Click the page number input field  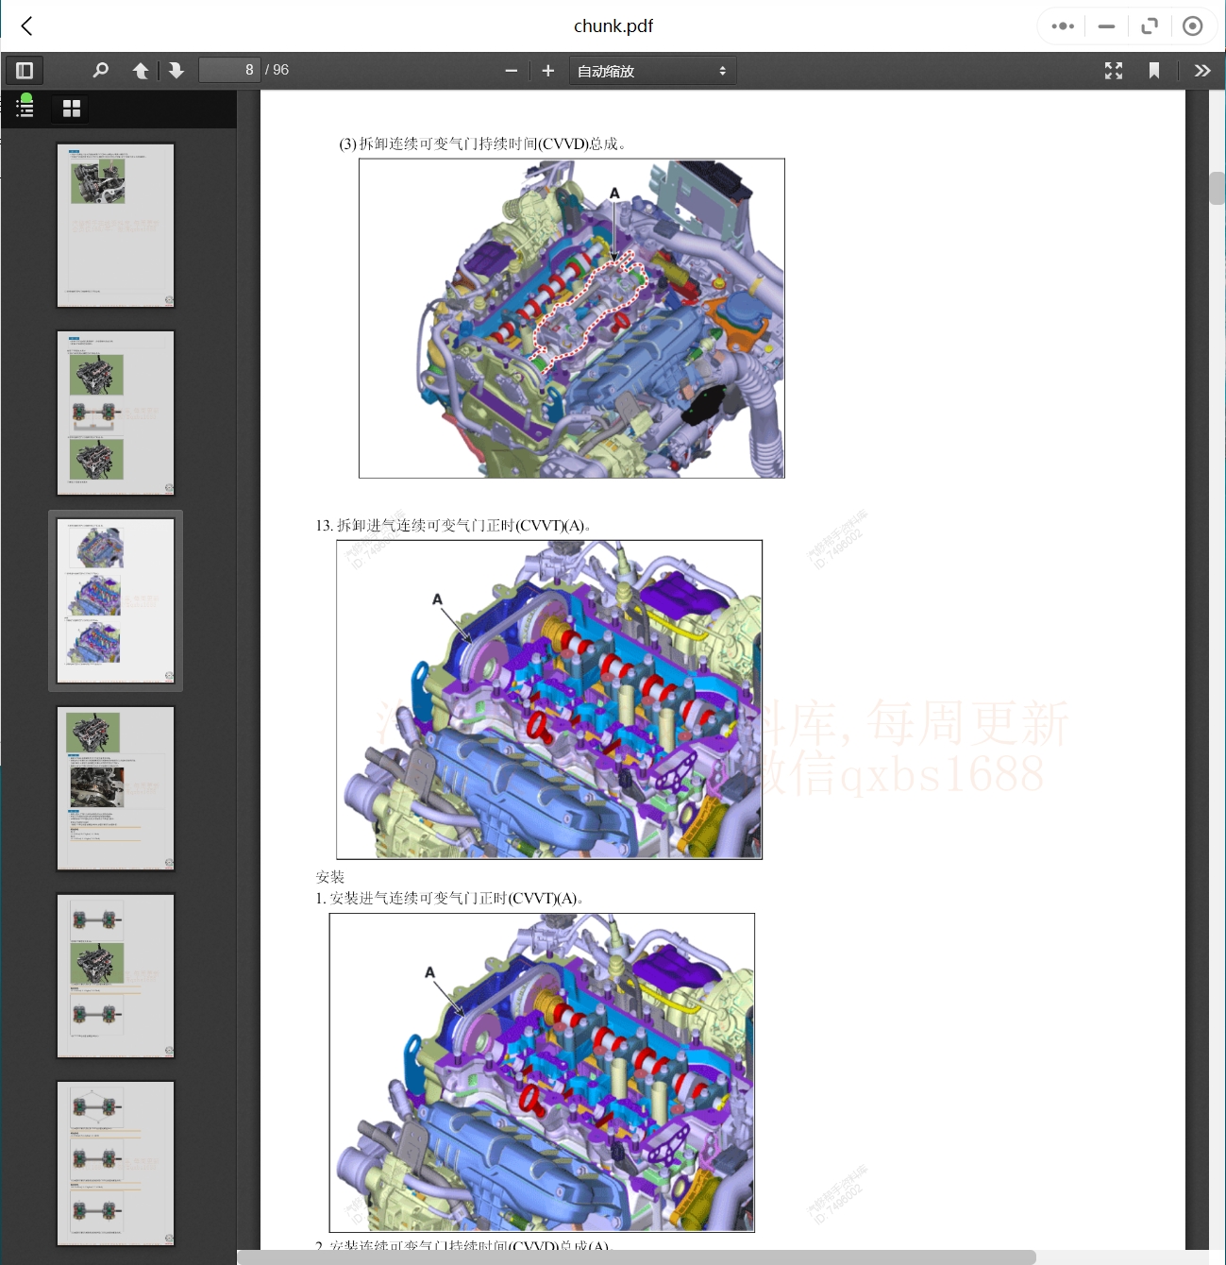point(229,71)
